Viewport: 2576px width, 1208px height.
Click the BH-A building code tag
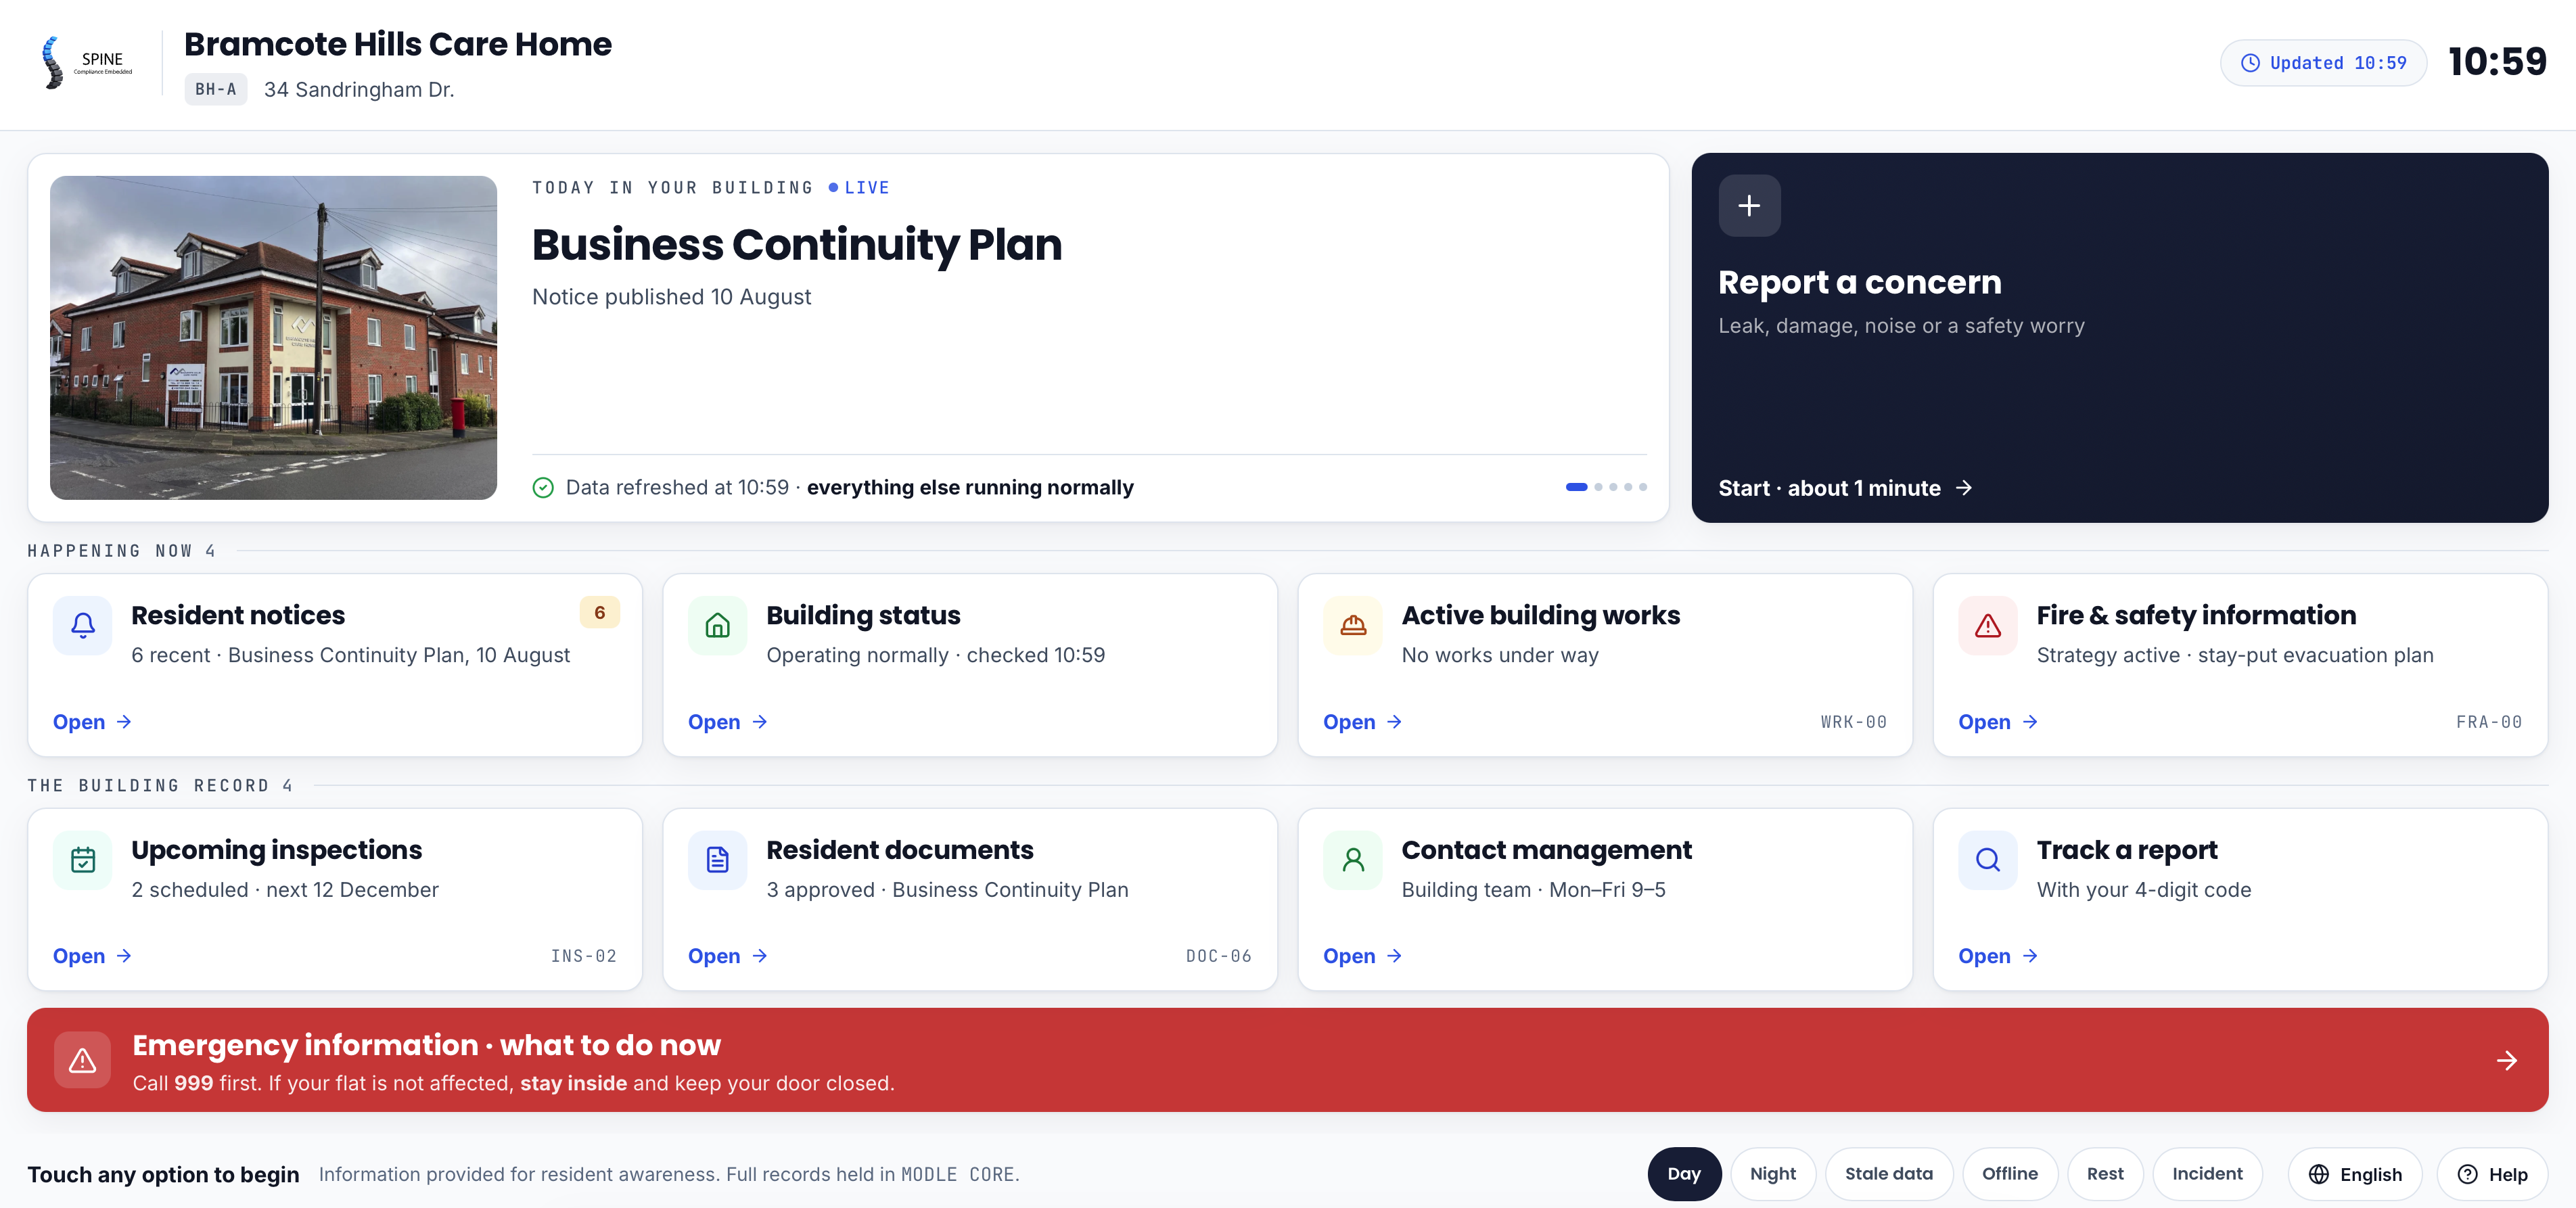pos(216,89)
